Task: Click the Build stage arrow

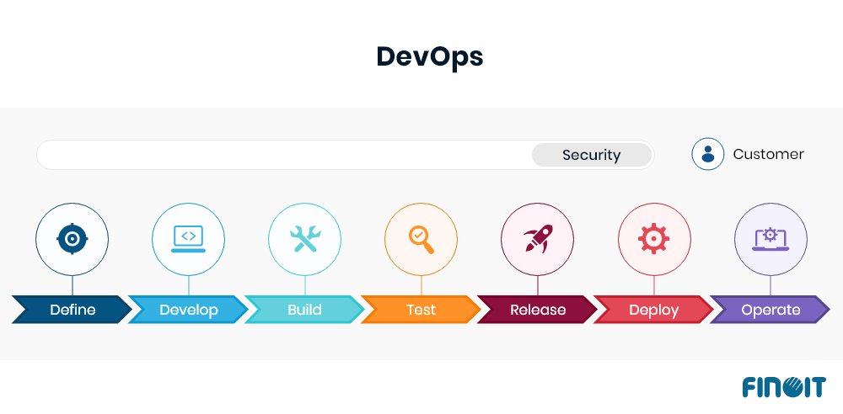Action: (305, 310)
